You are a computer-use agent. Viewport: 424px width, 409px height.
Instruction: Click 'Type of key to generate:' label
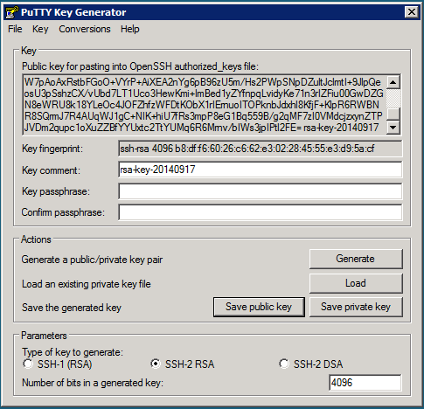73,352
